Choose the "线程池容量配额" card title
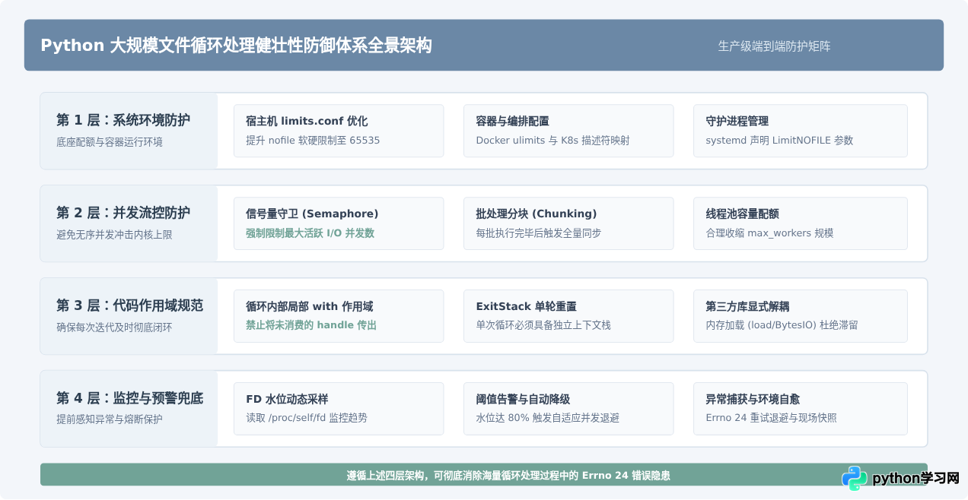 742,214
